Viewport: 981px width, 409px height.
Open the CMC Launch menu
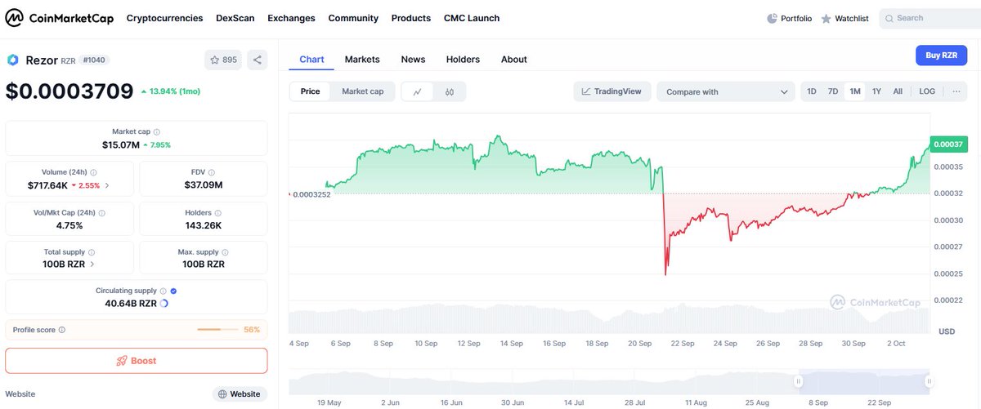pyautogui.click(x=472, y=18)
